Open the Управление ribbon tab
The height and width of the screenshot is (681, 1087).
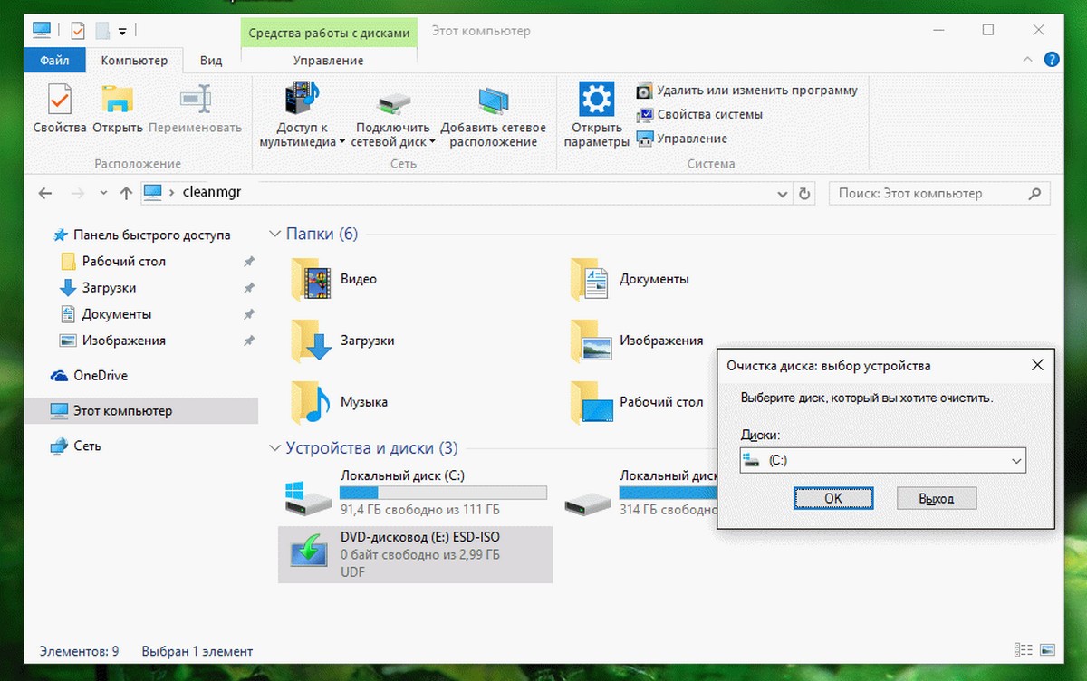pyautogui.click(x=328, y=61)
